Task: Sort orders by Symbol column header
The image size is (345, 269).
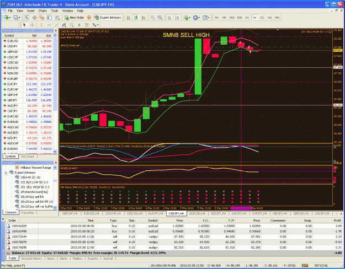Action: [152, 220]
